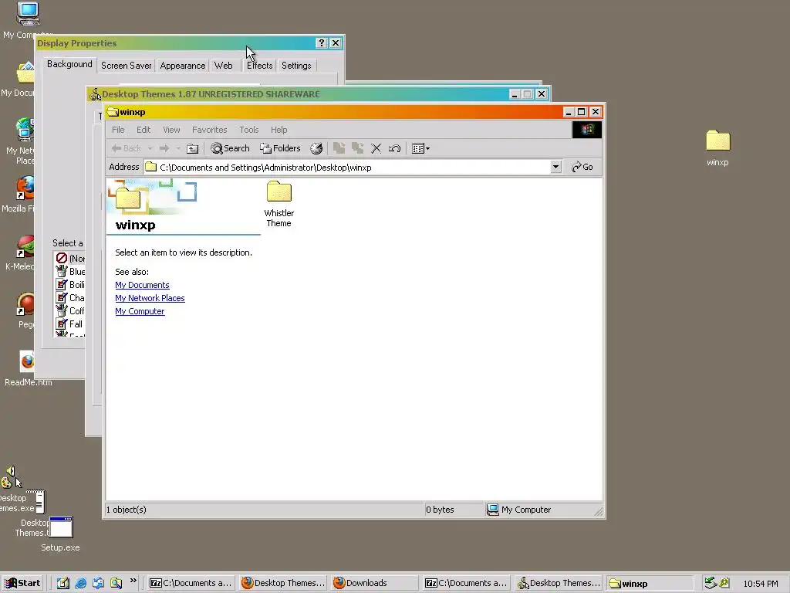
Task: Open the Favorites menu
Action: (x=210, y=130)
